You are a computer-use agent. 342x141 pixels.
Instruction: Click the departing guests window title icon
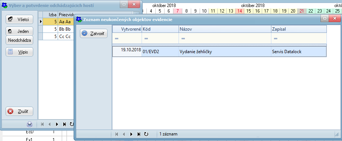(x=4, y=5)
